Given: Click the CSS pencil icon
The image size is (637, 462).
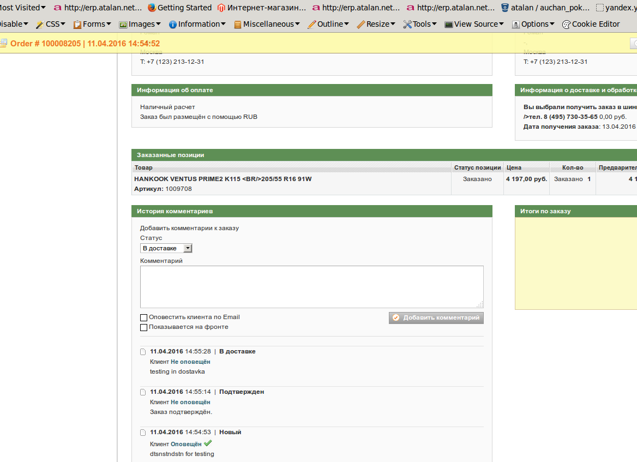Looking at the screenshot, I should (40, 25).
